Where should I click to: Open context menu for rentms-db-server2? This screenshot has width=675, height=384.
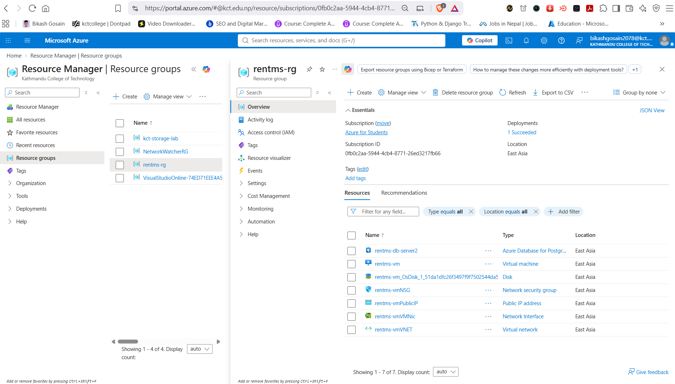point(489,251)
